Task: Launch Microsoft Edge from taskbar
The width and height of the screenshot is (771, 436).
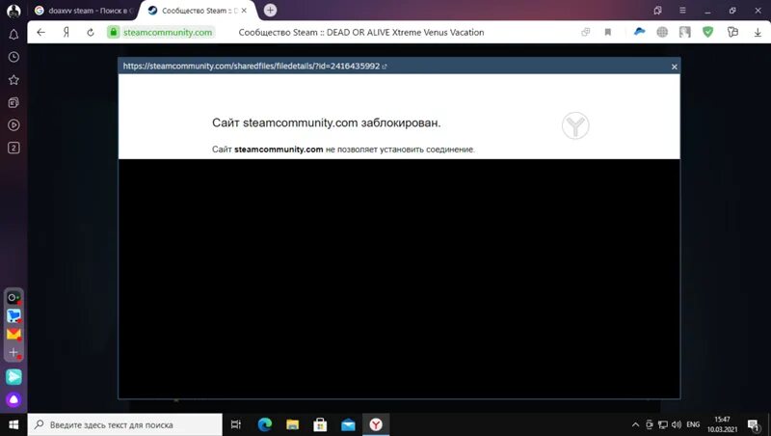Action: [x=264, y=424]
